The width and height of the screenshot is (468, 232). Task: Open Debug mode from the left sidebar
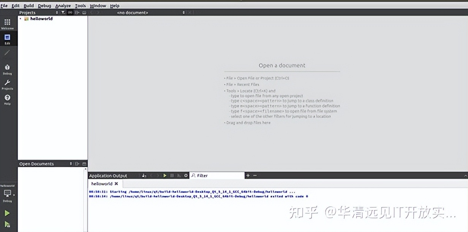[x=7, y=67]
